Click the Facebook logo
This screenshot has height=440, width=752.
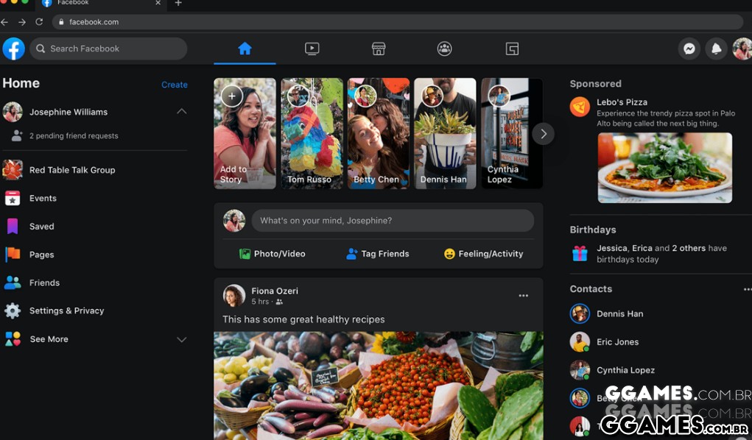click(14, 49)
